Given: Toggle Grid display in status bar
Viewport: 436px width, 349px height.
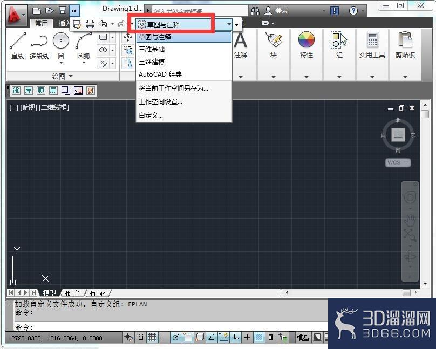Looking at the screenshot, I should point(152,337).
